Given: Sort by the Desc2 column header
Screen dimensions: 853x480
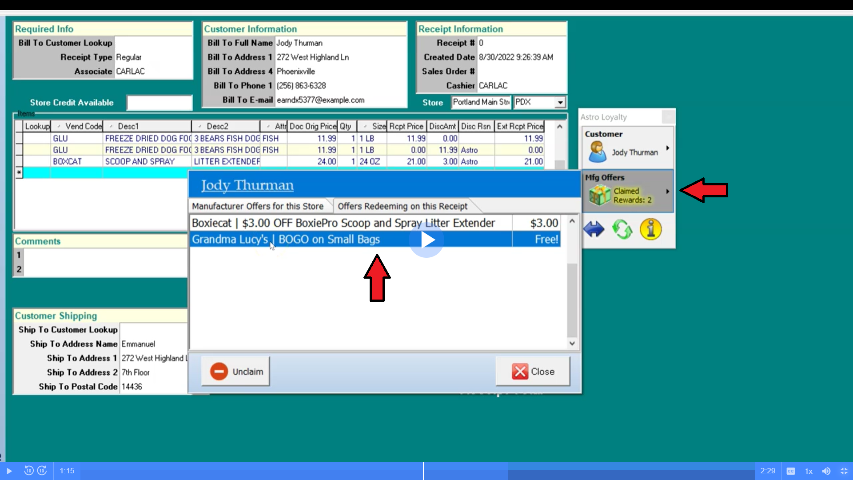Looking at the screenshot, I should [226, 126].
